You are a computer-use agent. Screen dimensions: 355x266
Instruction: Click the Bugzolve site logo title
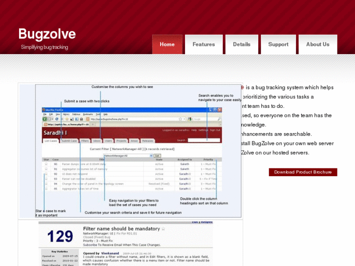[47, 34]
